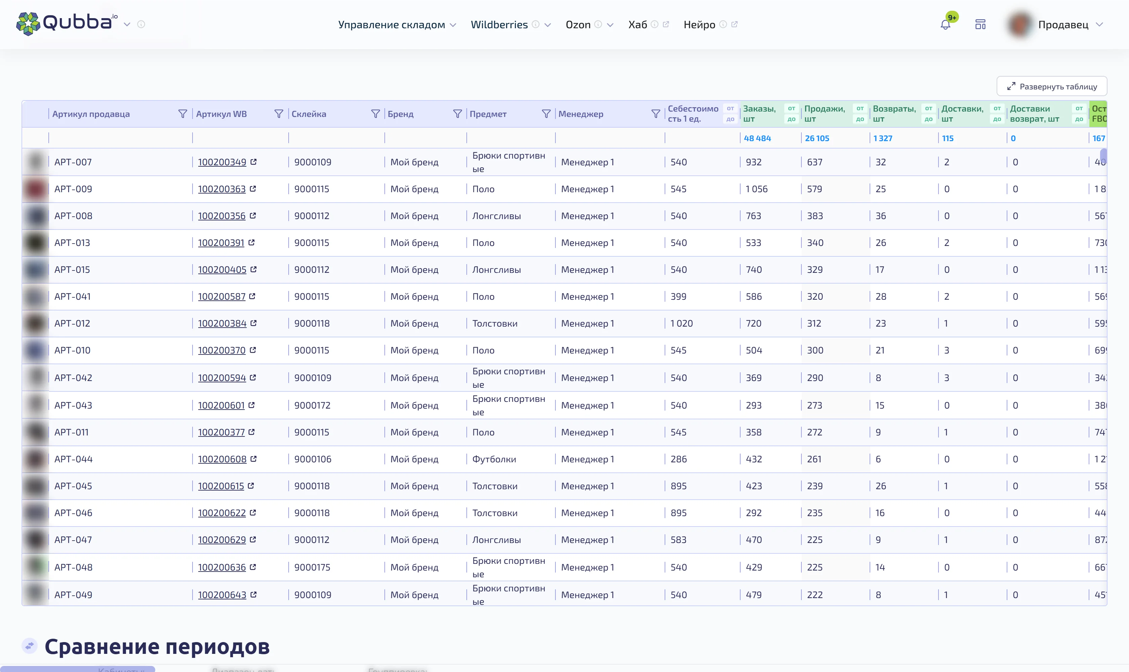Open the Хаб menu item
This screenshot has width=1129, height=672.
click(638, 25)
